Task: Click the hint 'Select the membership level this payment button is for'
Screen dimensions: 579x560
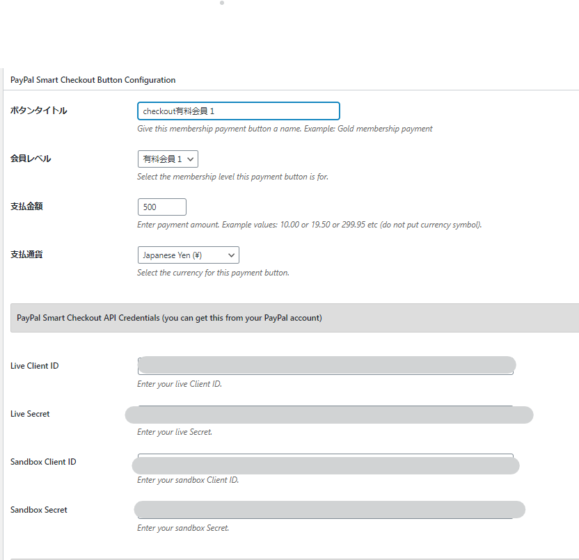Action: tap(232, 177)
